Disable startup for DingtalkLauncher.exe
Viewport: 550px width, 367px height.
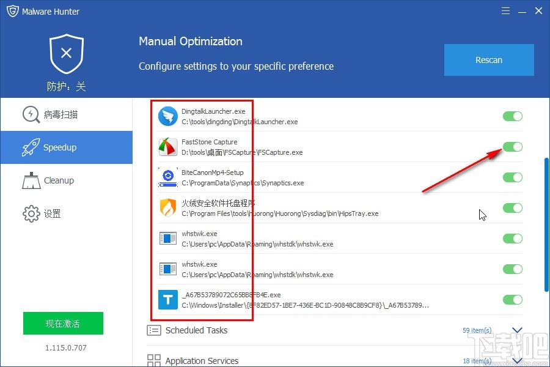pos(513,116)
